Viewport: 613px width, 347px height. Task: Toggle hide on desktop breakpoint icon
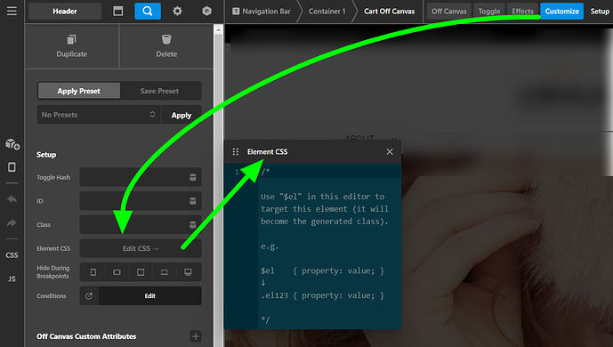[188, 272]
